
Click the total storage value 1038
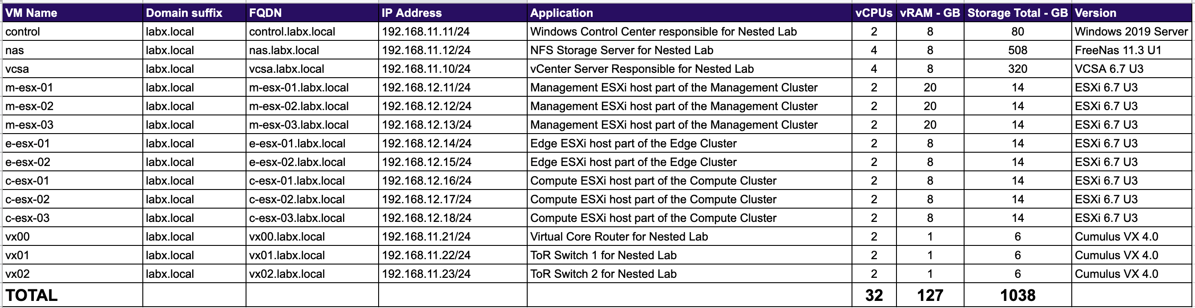(1017, 296)
